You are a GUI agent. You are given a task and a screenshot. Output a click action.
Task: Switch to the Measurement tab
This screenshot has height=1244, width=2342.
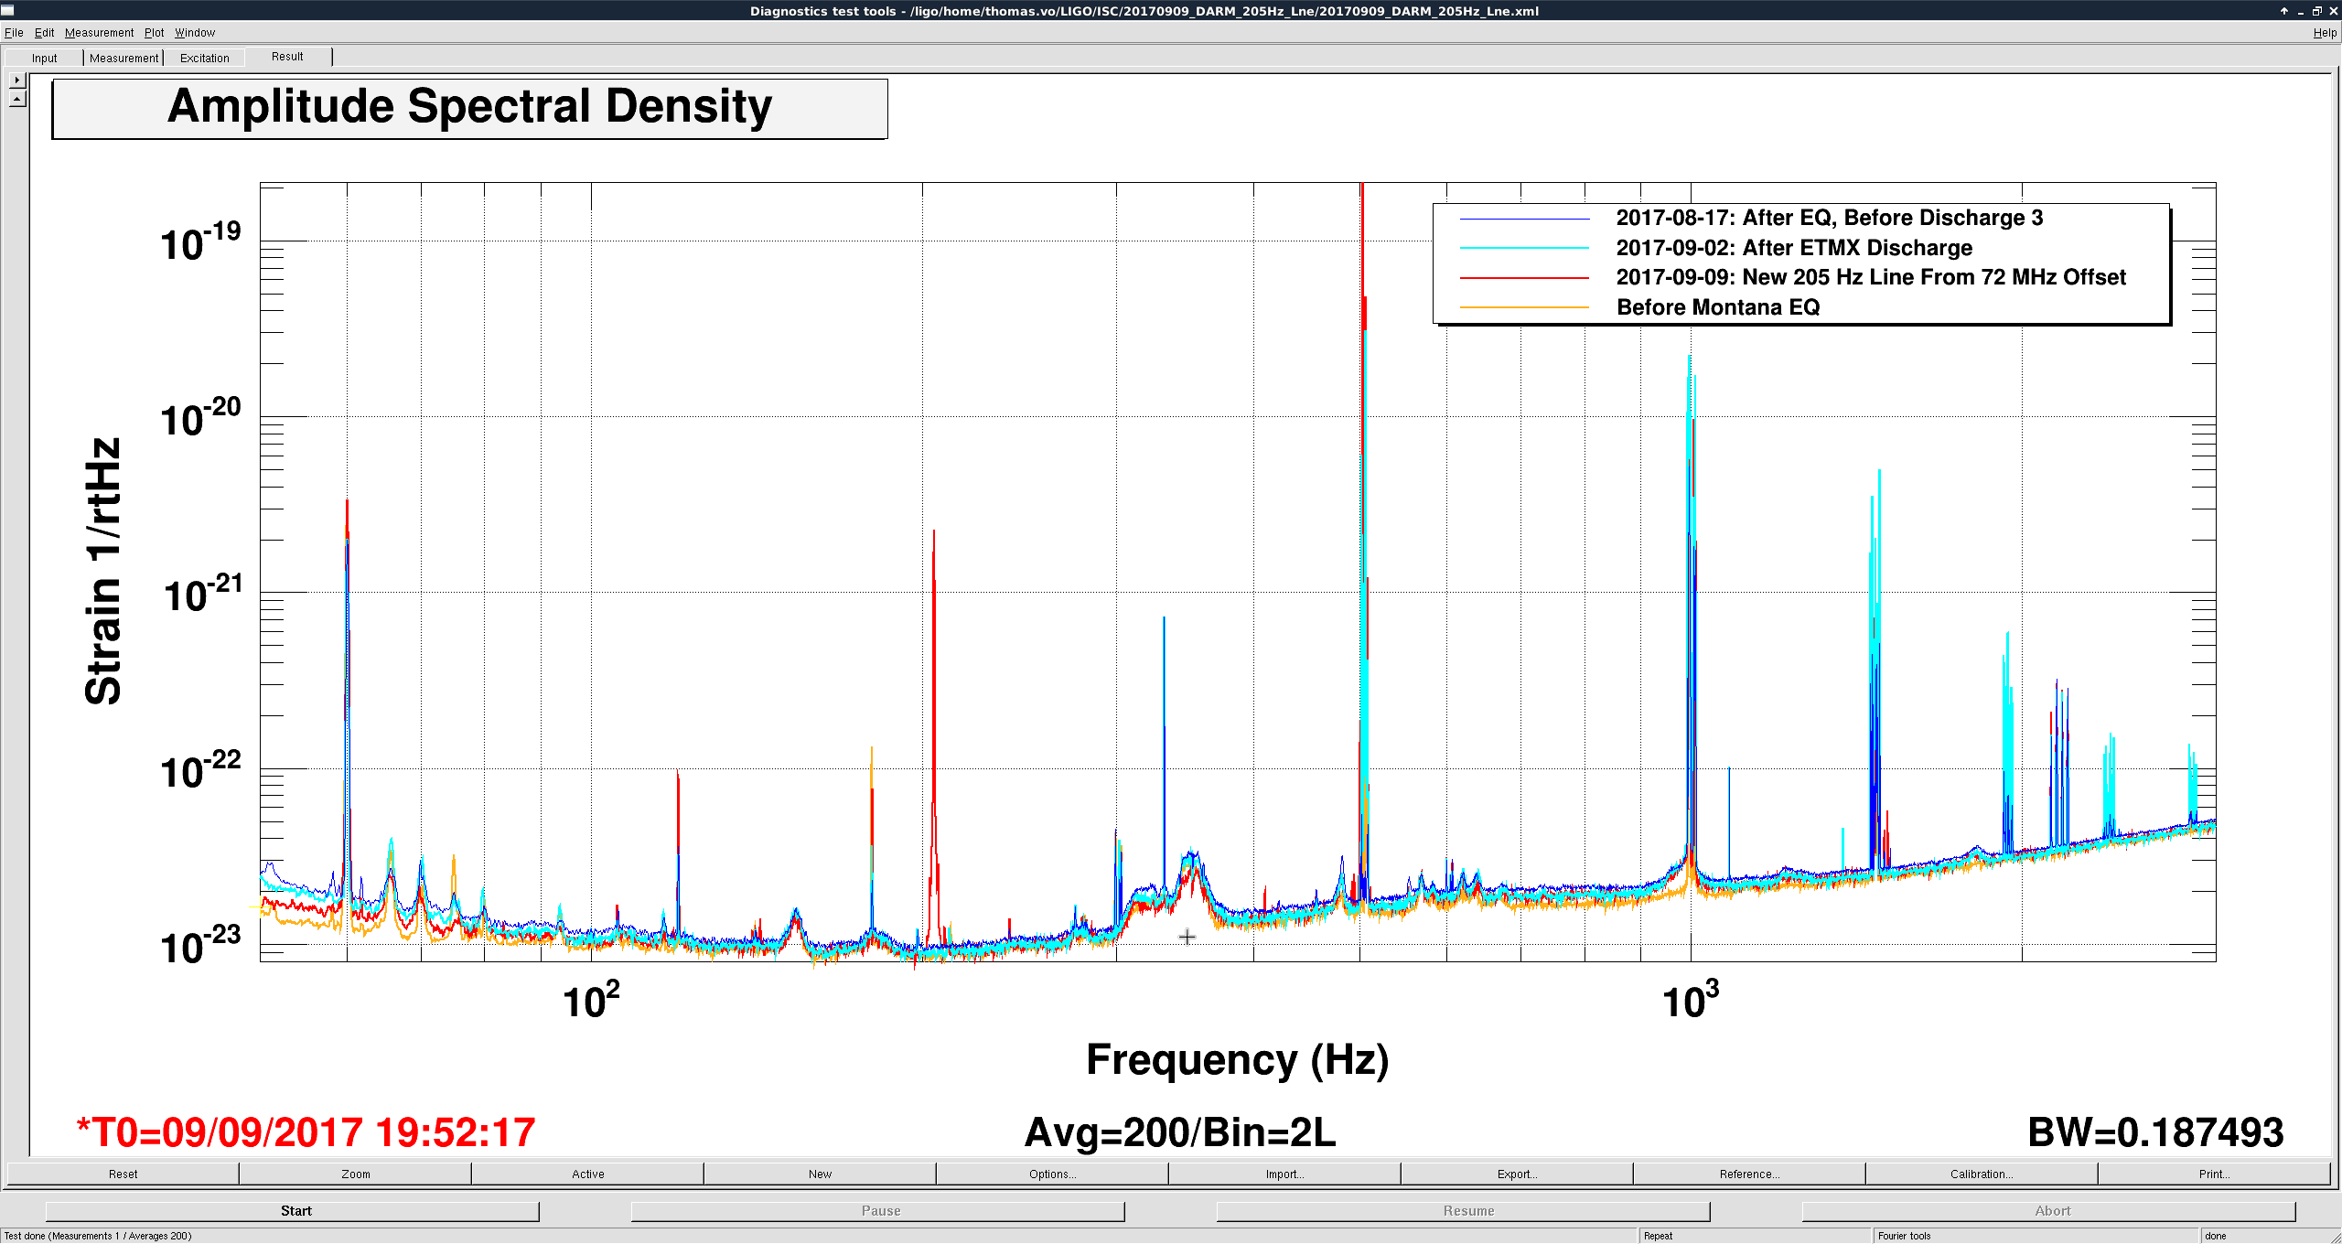coord(124,58)
